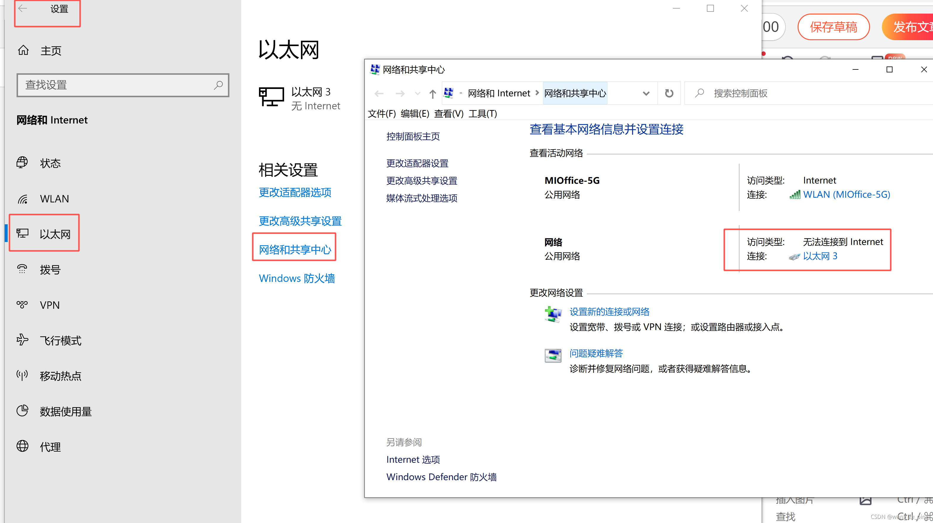Screen dimensions: 933x523
Task: Click the 保存草稿 button
Action: click(833, 27)
